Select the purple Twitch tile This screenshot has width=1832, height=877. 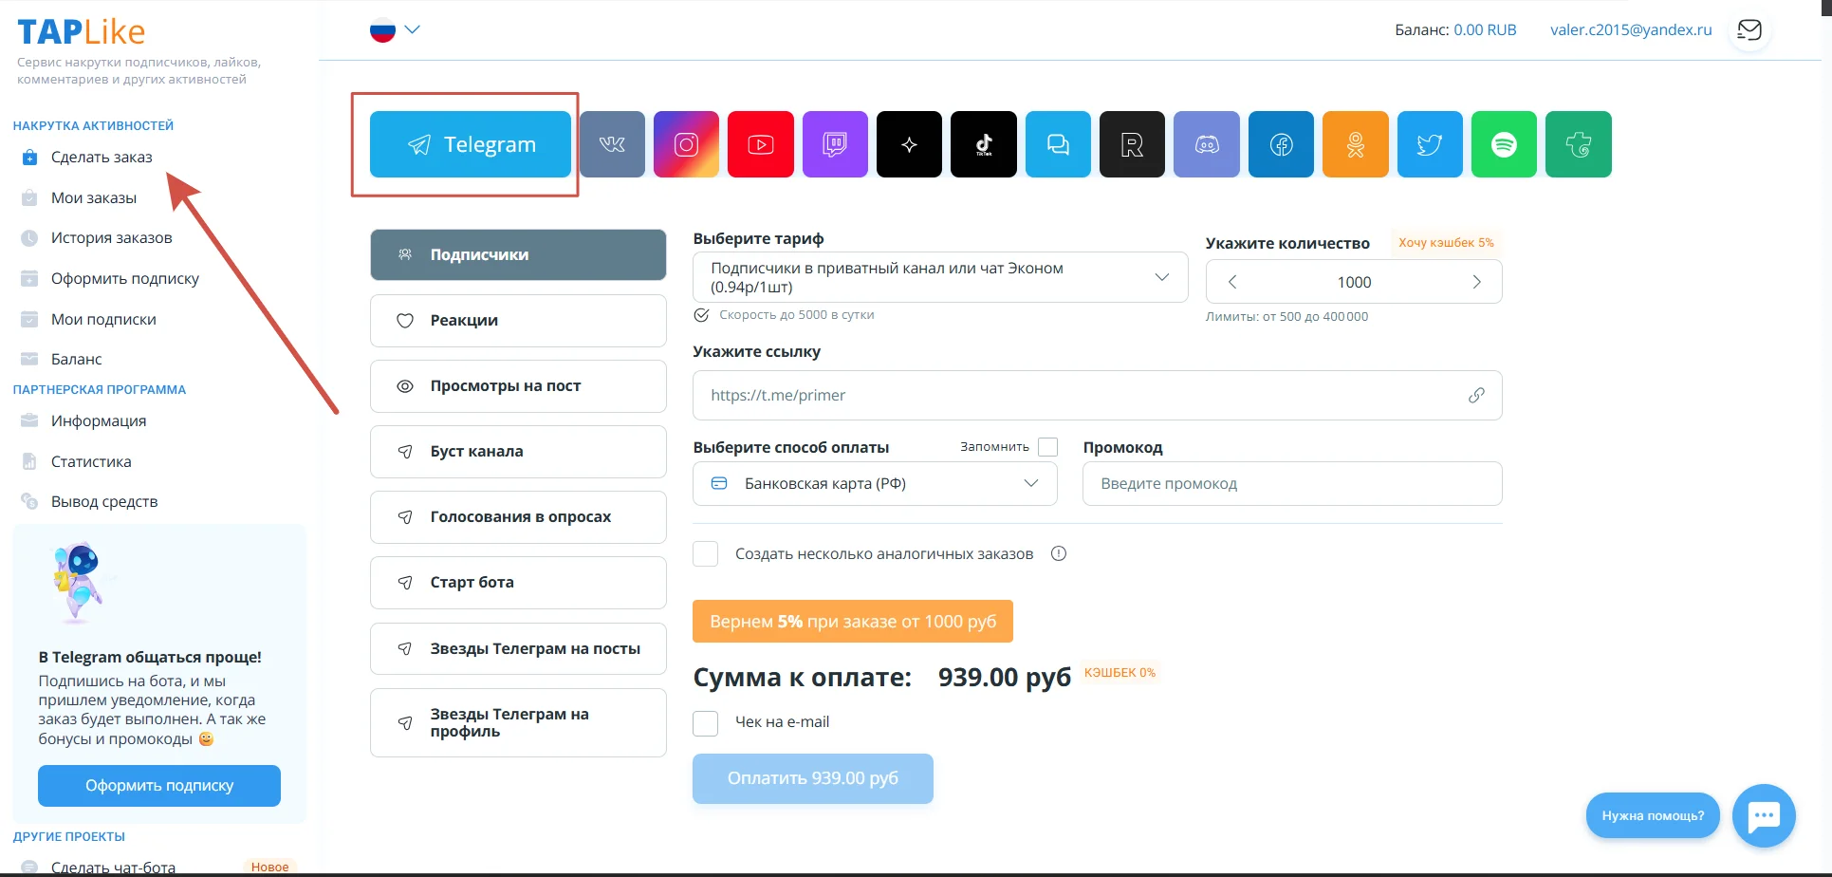pos(835,144)
